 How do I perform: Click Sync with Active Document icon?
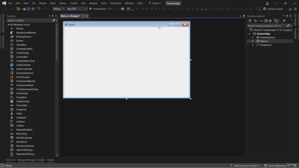tap(262, 21)
